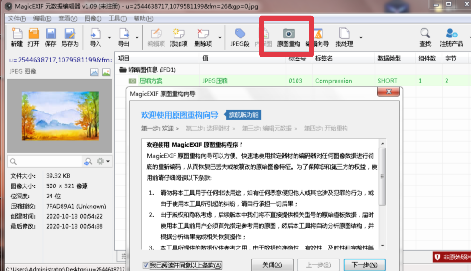Open the 导入 dropdown arrow
This screenshot has width=471, height=271.
(109, 37)
